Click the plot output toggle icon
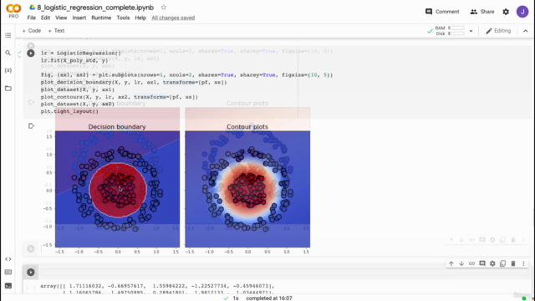Image resolution: width=535 pixels, height=301 pixels. click(31, 126)
